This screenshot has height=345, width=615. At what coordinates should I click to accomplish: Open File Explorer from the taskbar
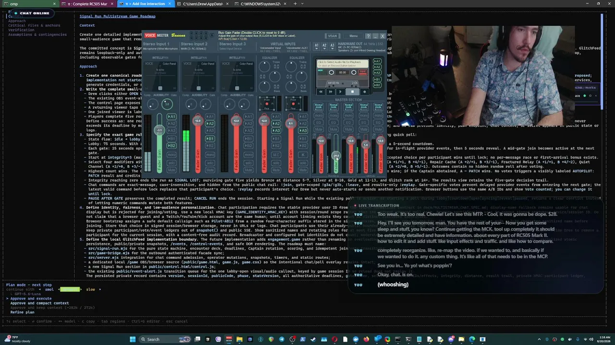point(239,339)
